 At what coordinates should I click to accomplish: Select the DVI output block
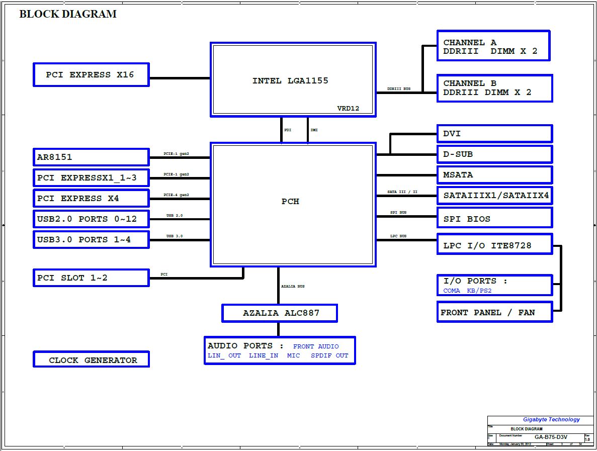(494, 134)
